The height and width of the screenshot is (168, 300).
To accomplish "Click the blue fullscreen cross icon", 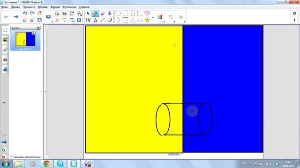I will click(79, 20).
